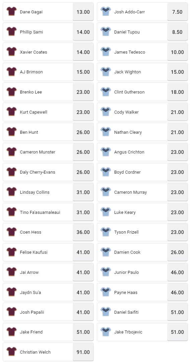Viewport: 190px width, 363px height.
Task: Click the blue jersey icon beside Josh Addo-Carr
Action: coord(106,11)
